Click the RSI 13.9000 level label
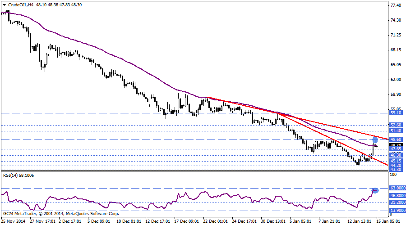 (397, 211)
